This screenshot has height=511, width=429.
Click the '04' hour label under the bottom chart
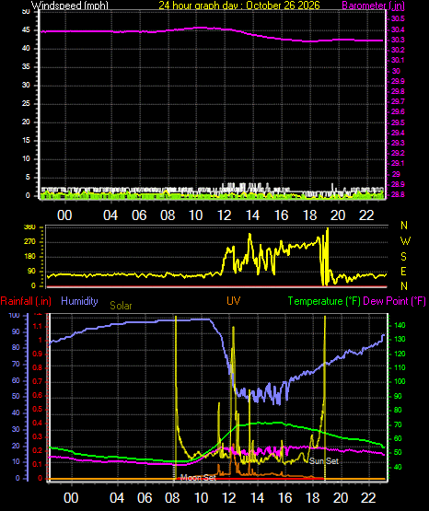[117, 498]
